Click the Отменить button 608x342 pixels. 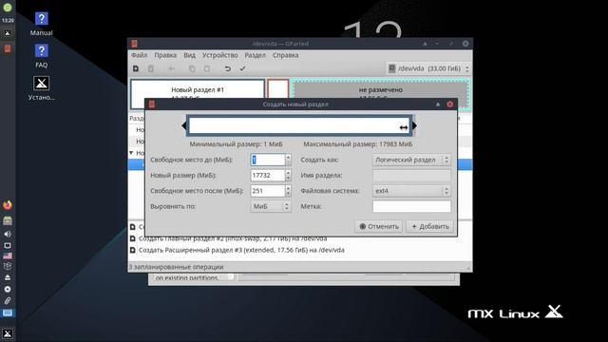pos(378,226)
